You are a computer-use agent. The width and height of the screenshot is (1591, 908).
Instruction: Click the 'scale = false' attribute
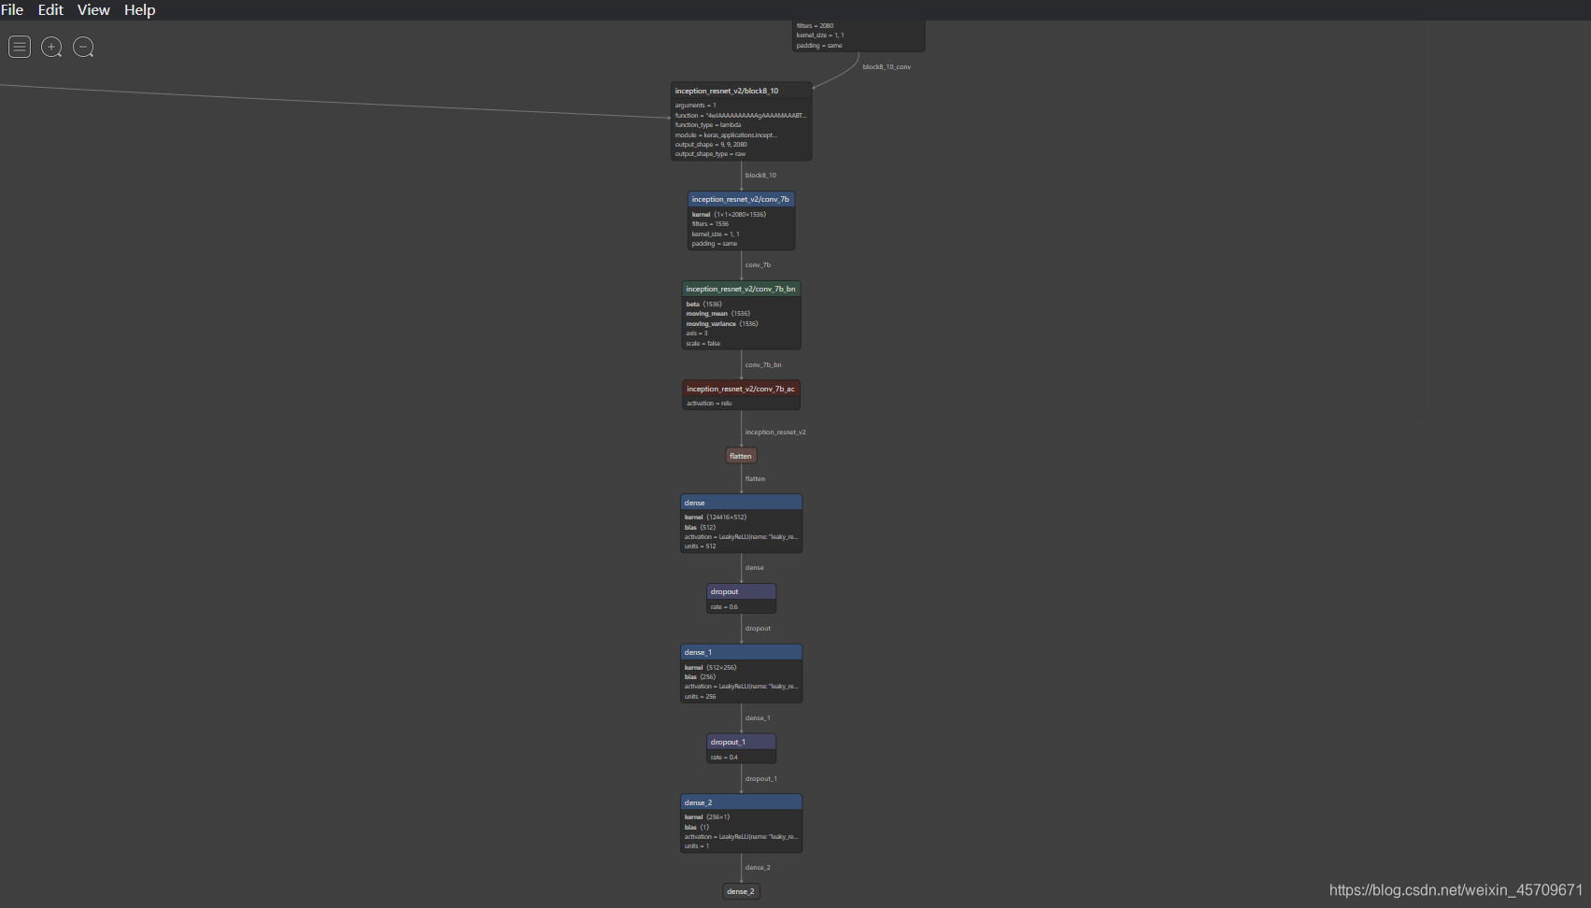coord(703,344)
